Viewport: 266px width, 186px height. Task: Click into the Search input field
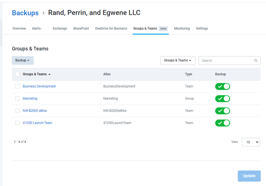[x=230, y=60]
